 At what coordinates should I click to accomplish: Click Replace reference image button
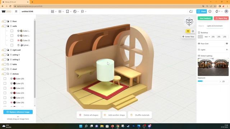point(18,112)
